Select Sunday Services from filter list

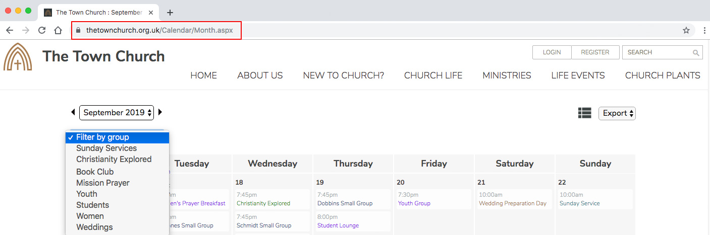coord(106,148)
